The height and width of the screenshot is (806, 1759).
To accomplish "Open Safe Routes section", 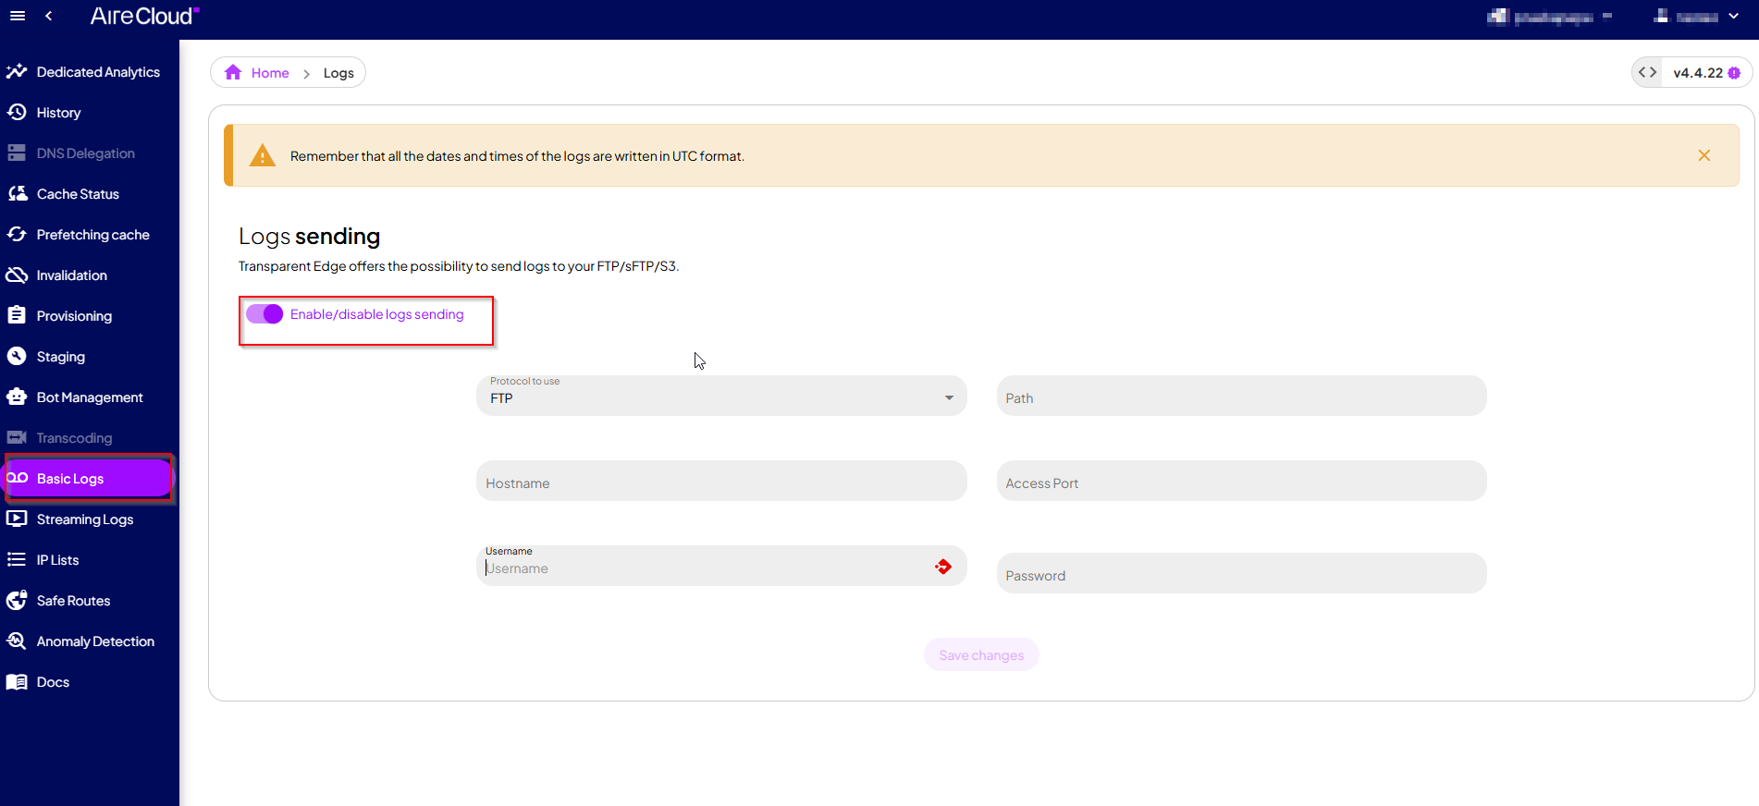I will click(90, 600).
